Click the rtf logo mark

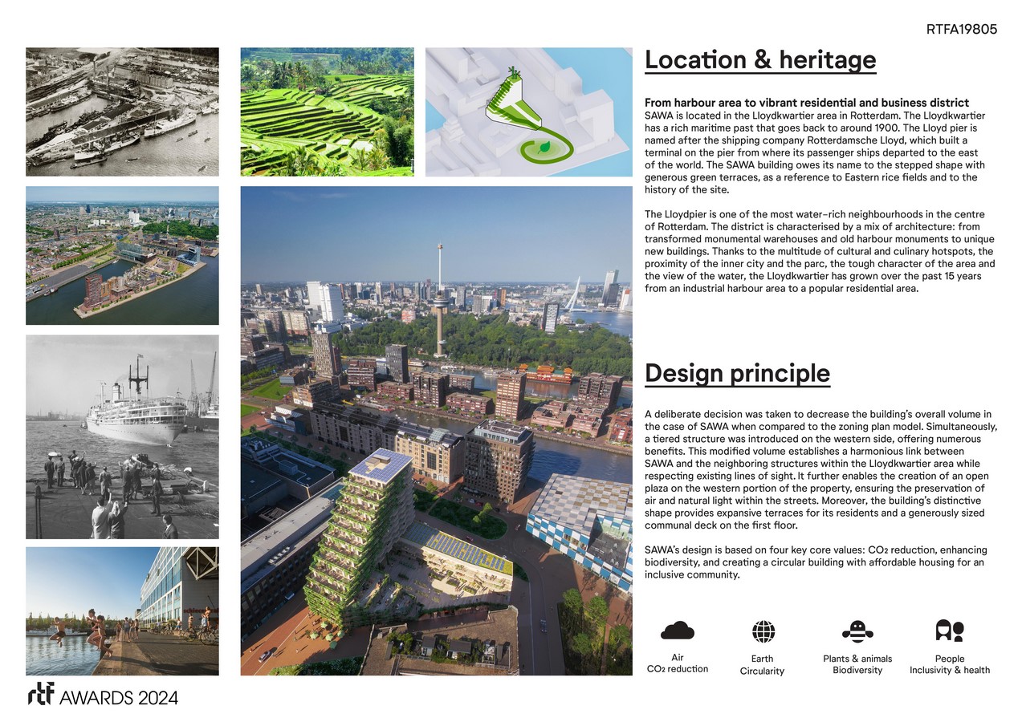[39, 696]
